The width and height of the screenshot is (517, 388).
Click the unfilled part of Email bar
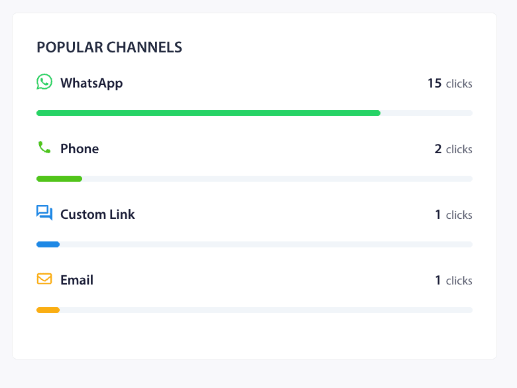point(266,310)
